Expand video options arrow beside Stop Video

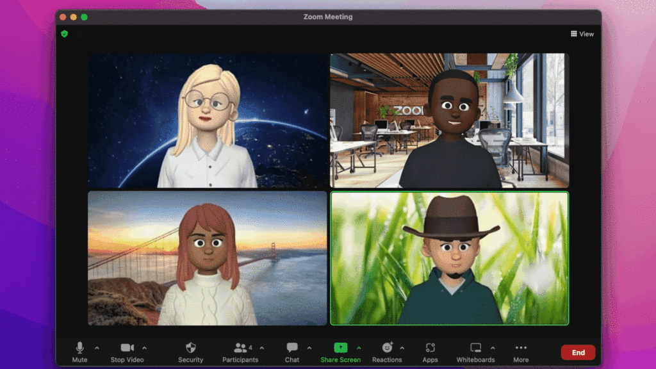[145, 348]
